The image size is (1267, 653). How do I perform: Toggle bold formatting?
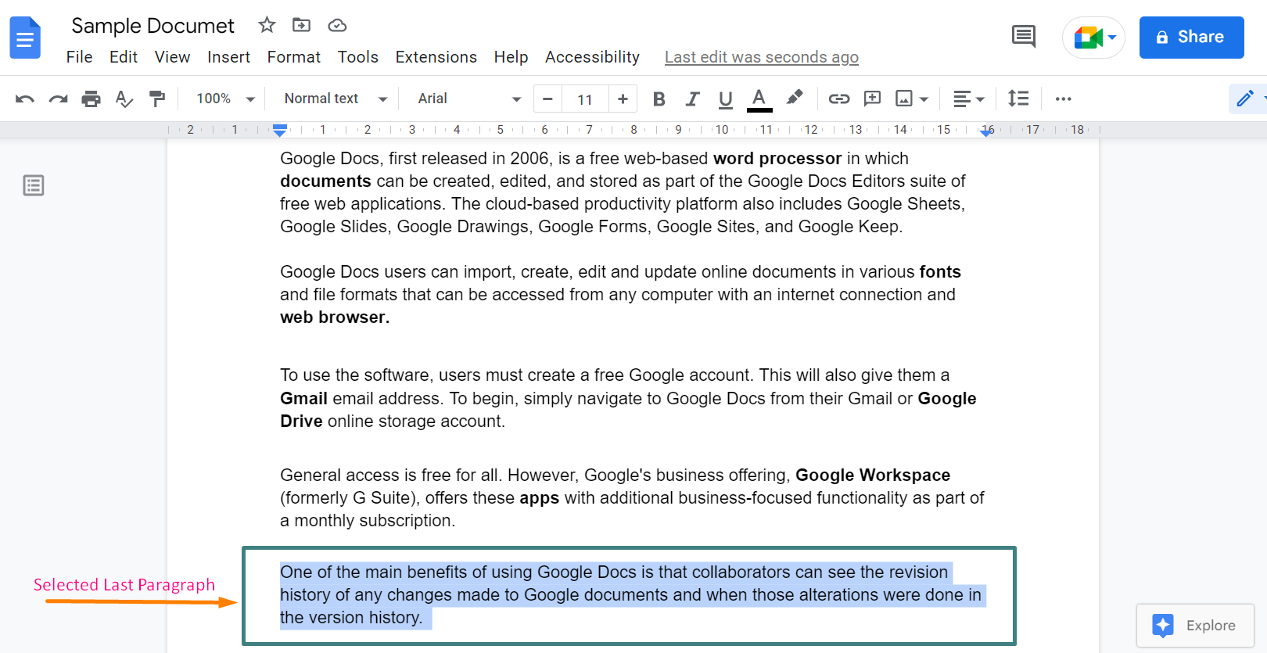pos(659,99)
